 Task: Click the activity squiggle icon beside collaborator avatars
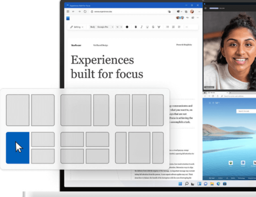coord(187,18)
